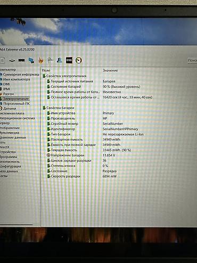
Task: Open Портативный ПК in the tree
Action: point(17,103)
